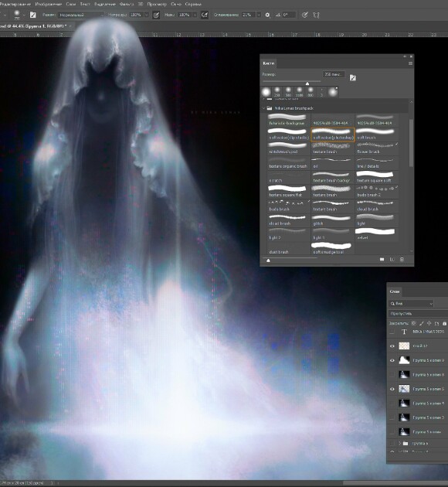448x487 pixels.
Task: Show layer Группа 5 копия 4
Action: [x=392, y=404]
